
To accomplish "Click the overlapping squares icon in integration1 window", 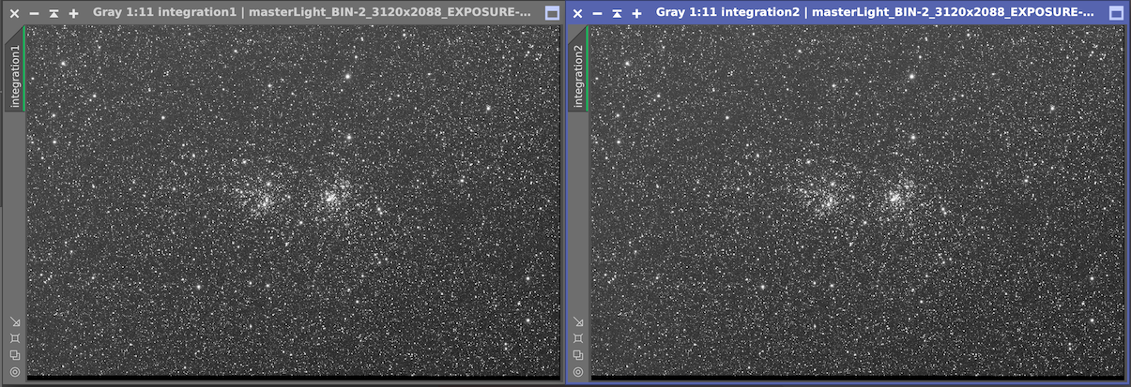I will point(14,355).
